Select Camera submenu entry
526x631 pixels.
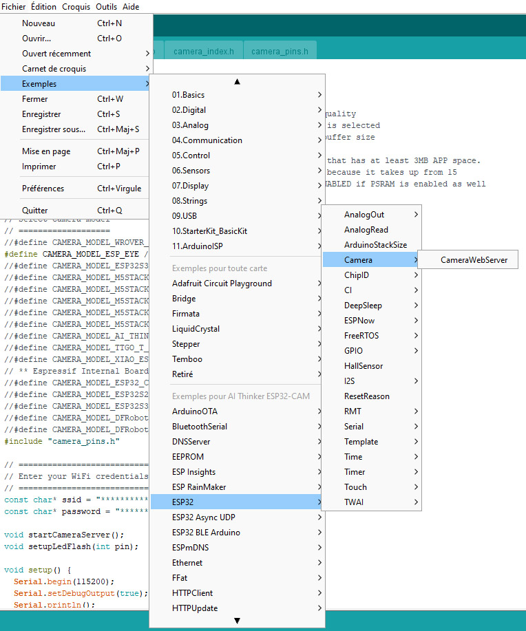point(371,260)
